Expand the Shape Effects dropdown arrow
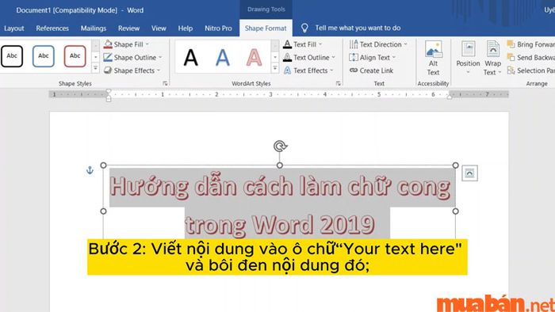Image resolution: width=555 pixels, height=312 pixels. [159, 70]
